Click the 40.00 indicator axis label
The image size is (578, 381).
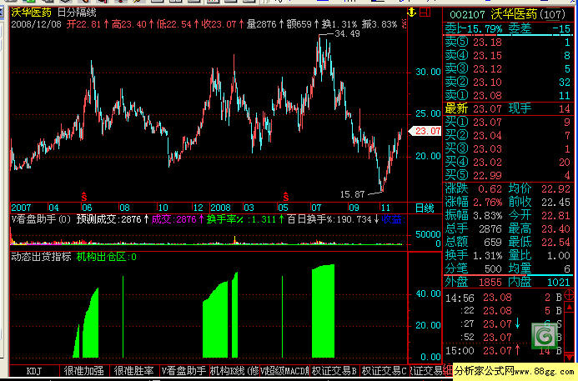429,293
